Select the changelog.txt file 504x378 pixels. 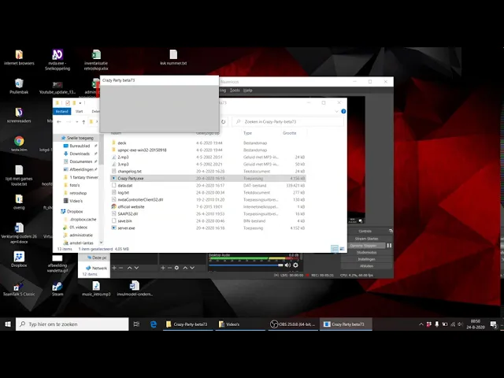point(129,172)
